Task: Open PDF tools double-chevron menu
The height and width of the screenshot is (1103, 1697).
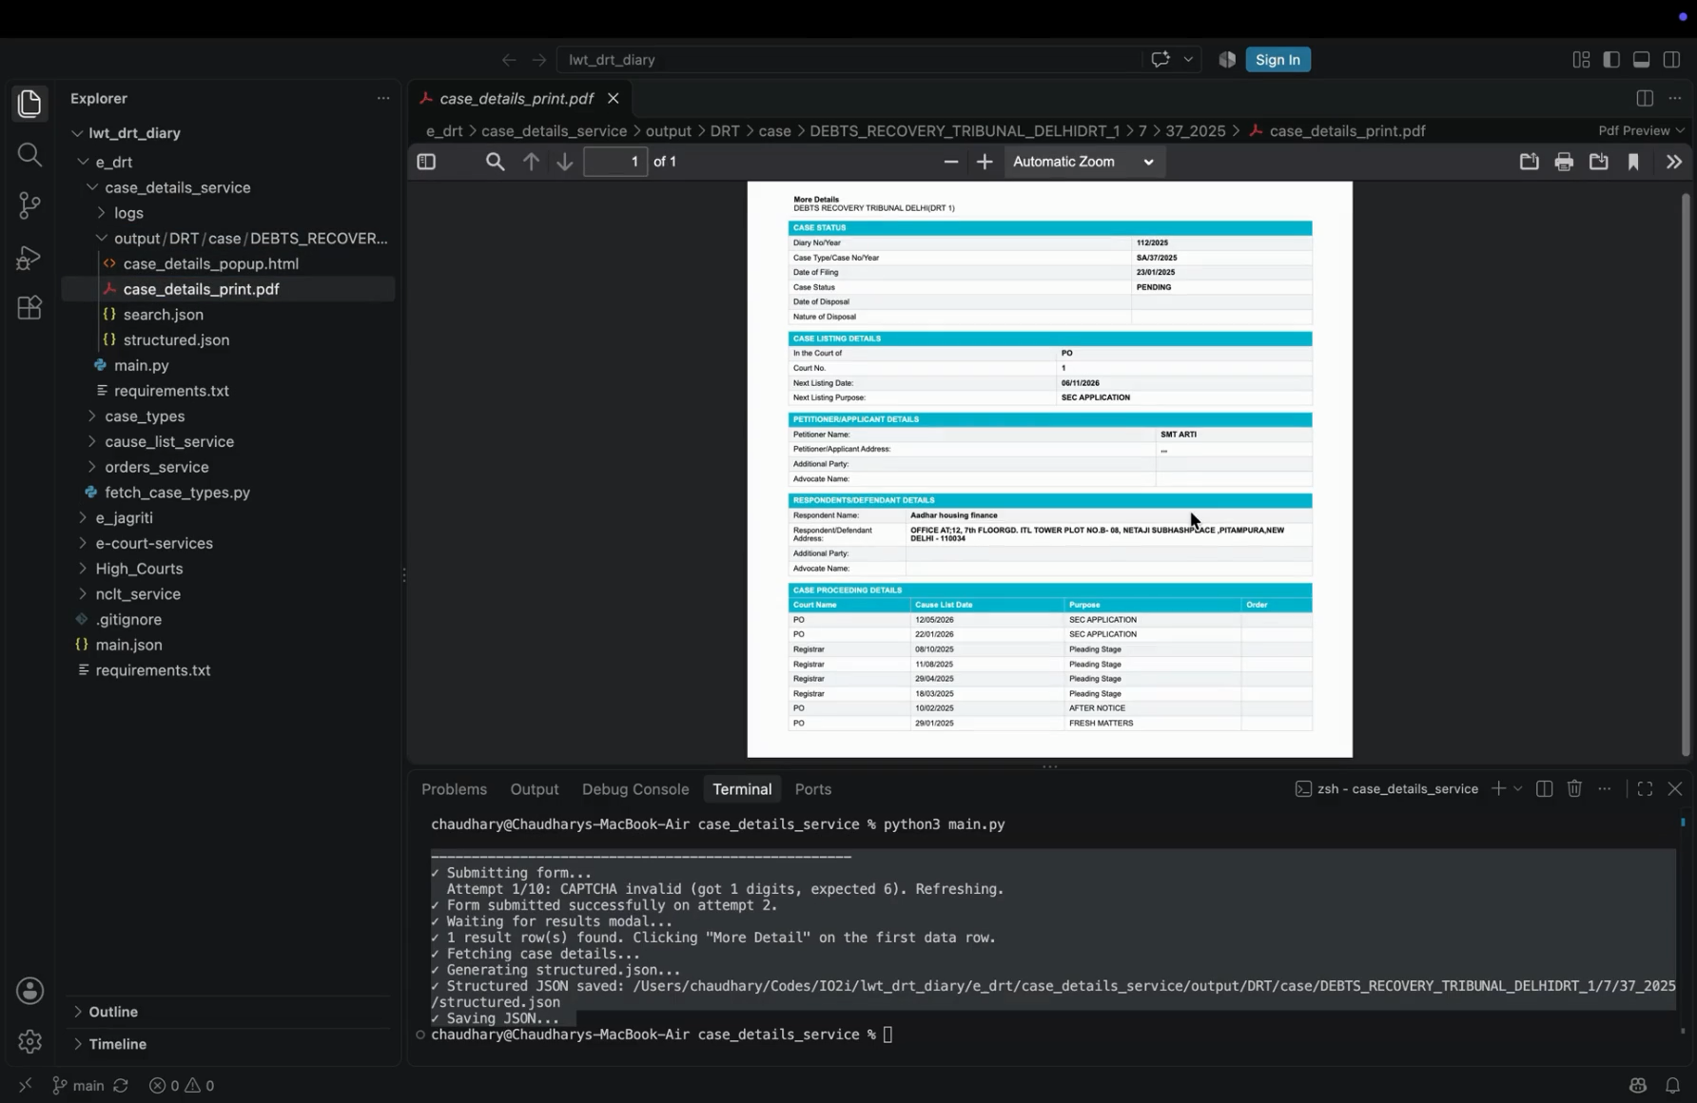Action: [1674, 162]
